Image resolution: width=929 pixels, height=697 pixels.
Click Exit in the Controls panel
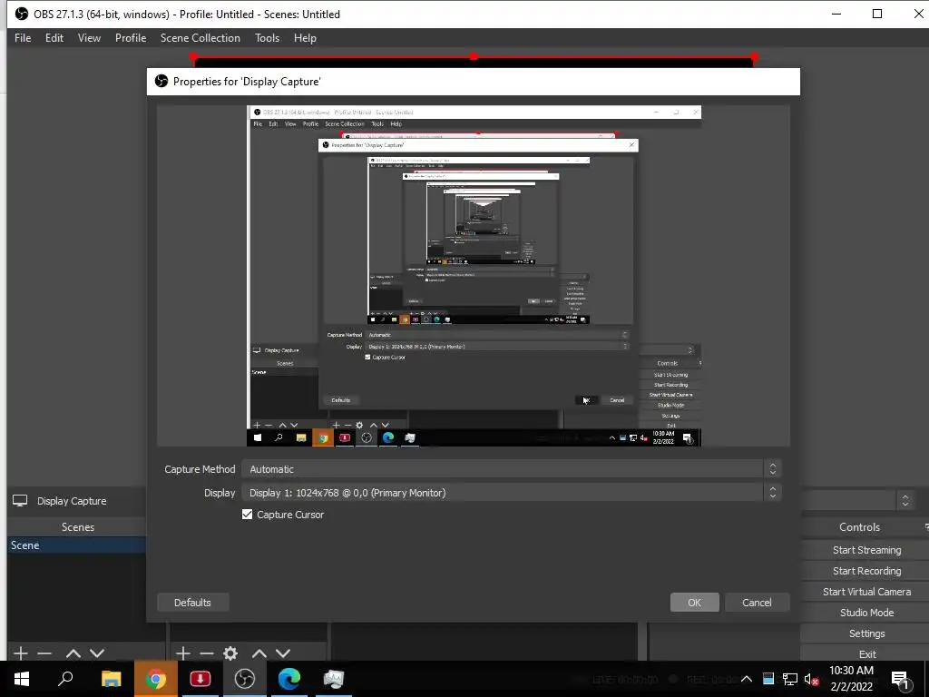(x=866, y=653)
